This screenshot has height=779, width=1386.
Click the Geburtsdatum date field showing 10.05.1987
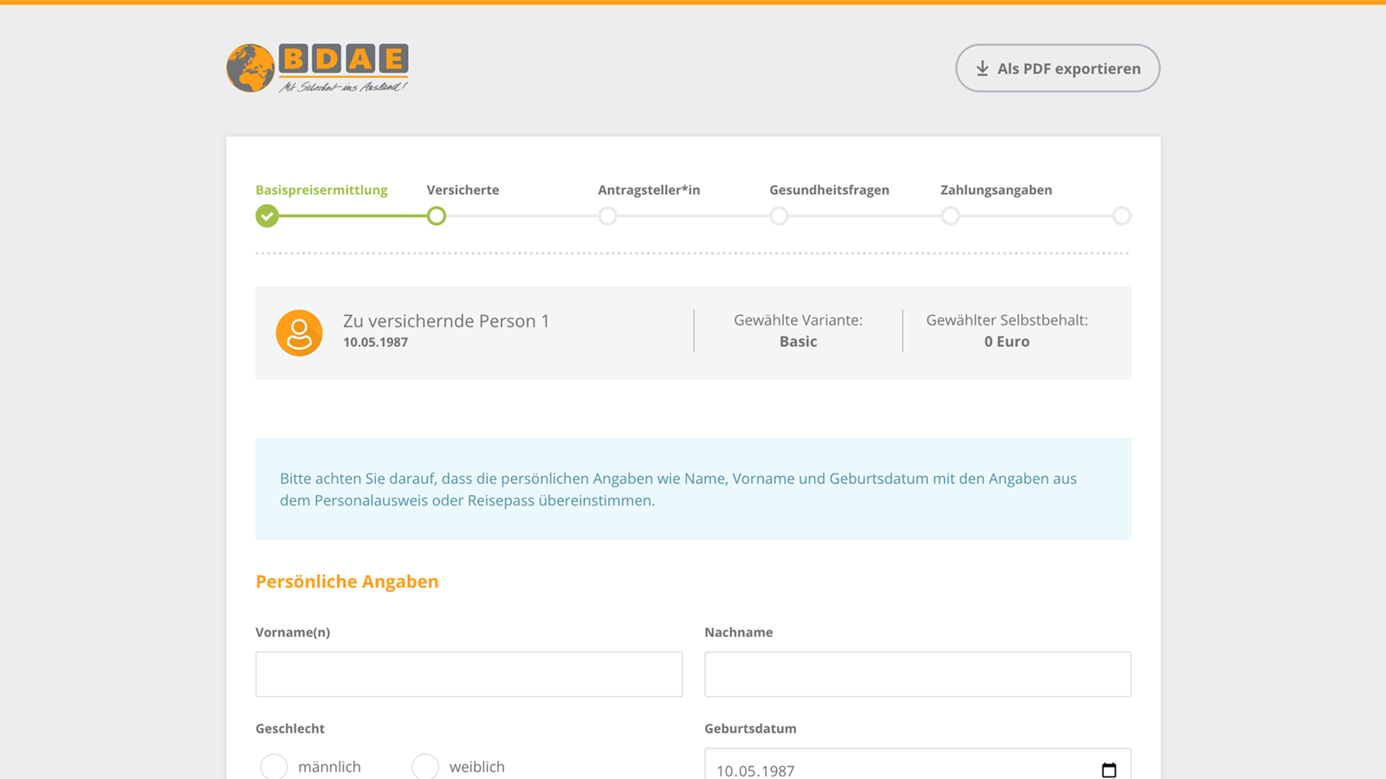pyautogui.click(x=918, y=764)
